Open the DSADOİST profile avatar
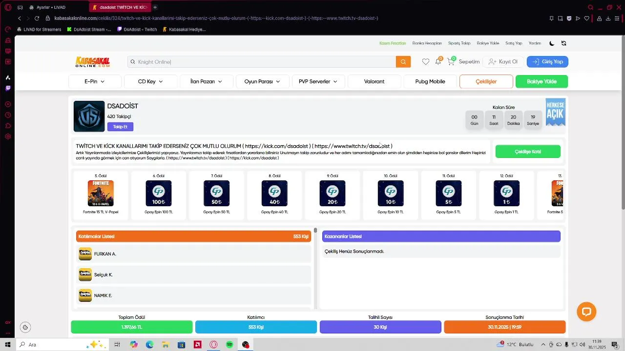 pyautogui.click(x=89, y=117)
